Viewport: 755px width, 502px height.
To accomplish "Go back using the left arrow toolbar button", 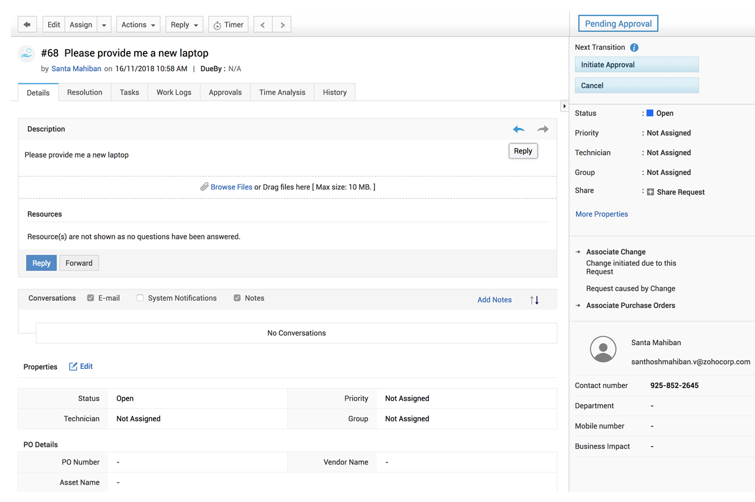I will [x=27, y=25].
